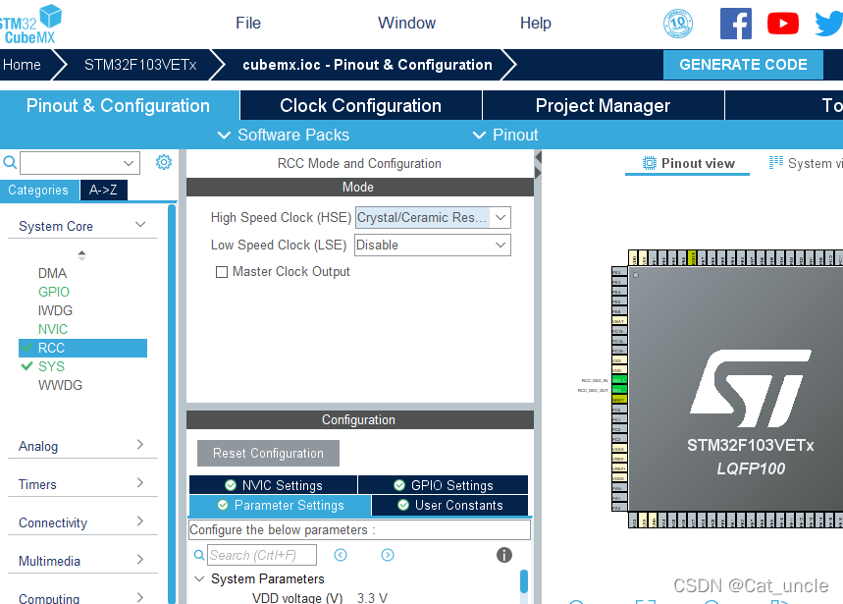Open the Facebook icon link
Screen dimensions: 843x604
(x=735, y=24)
